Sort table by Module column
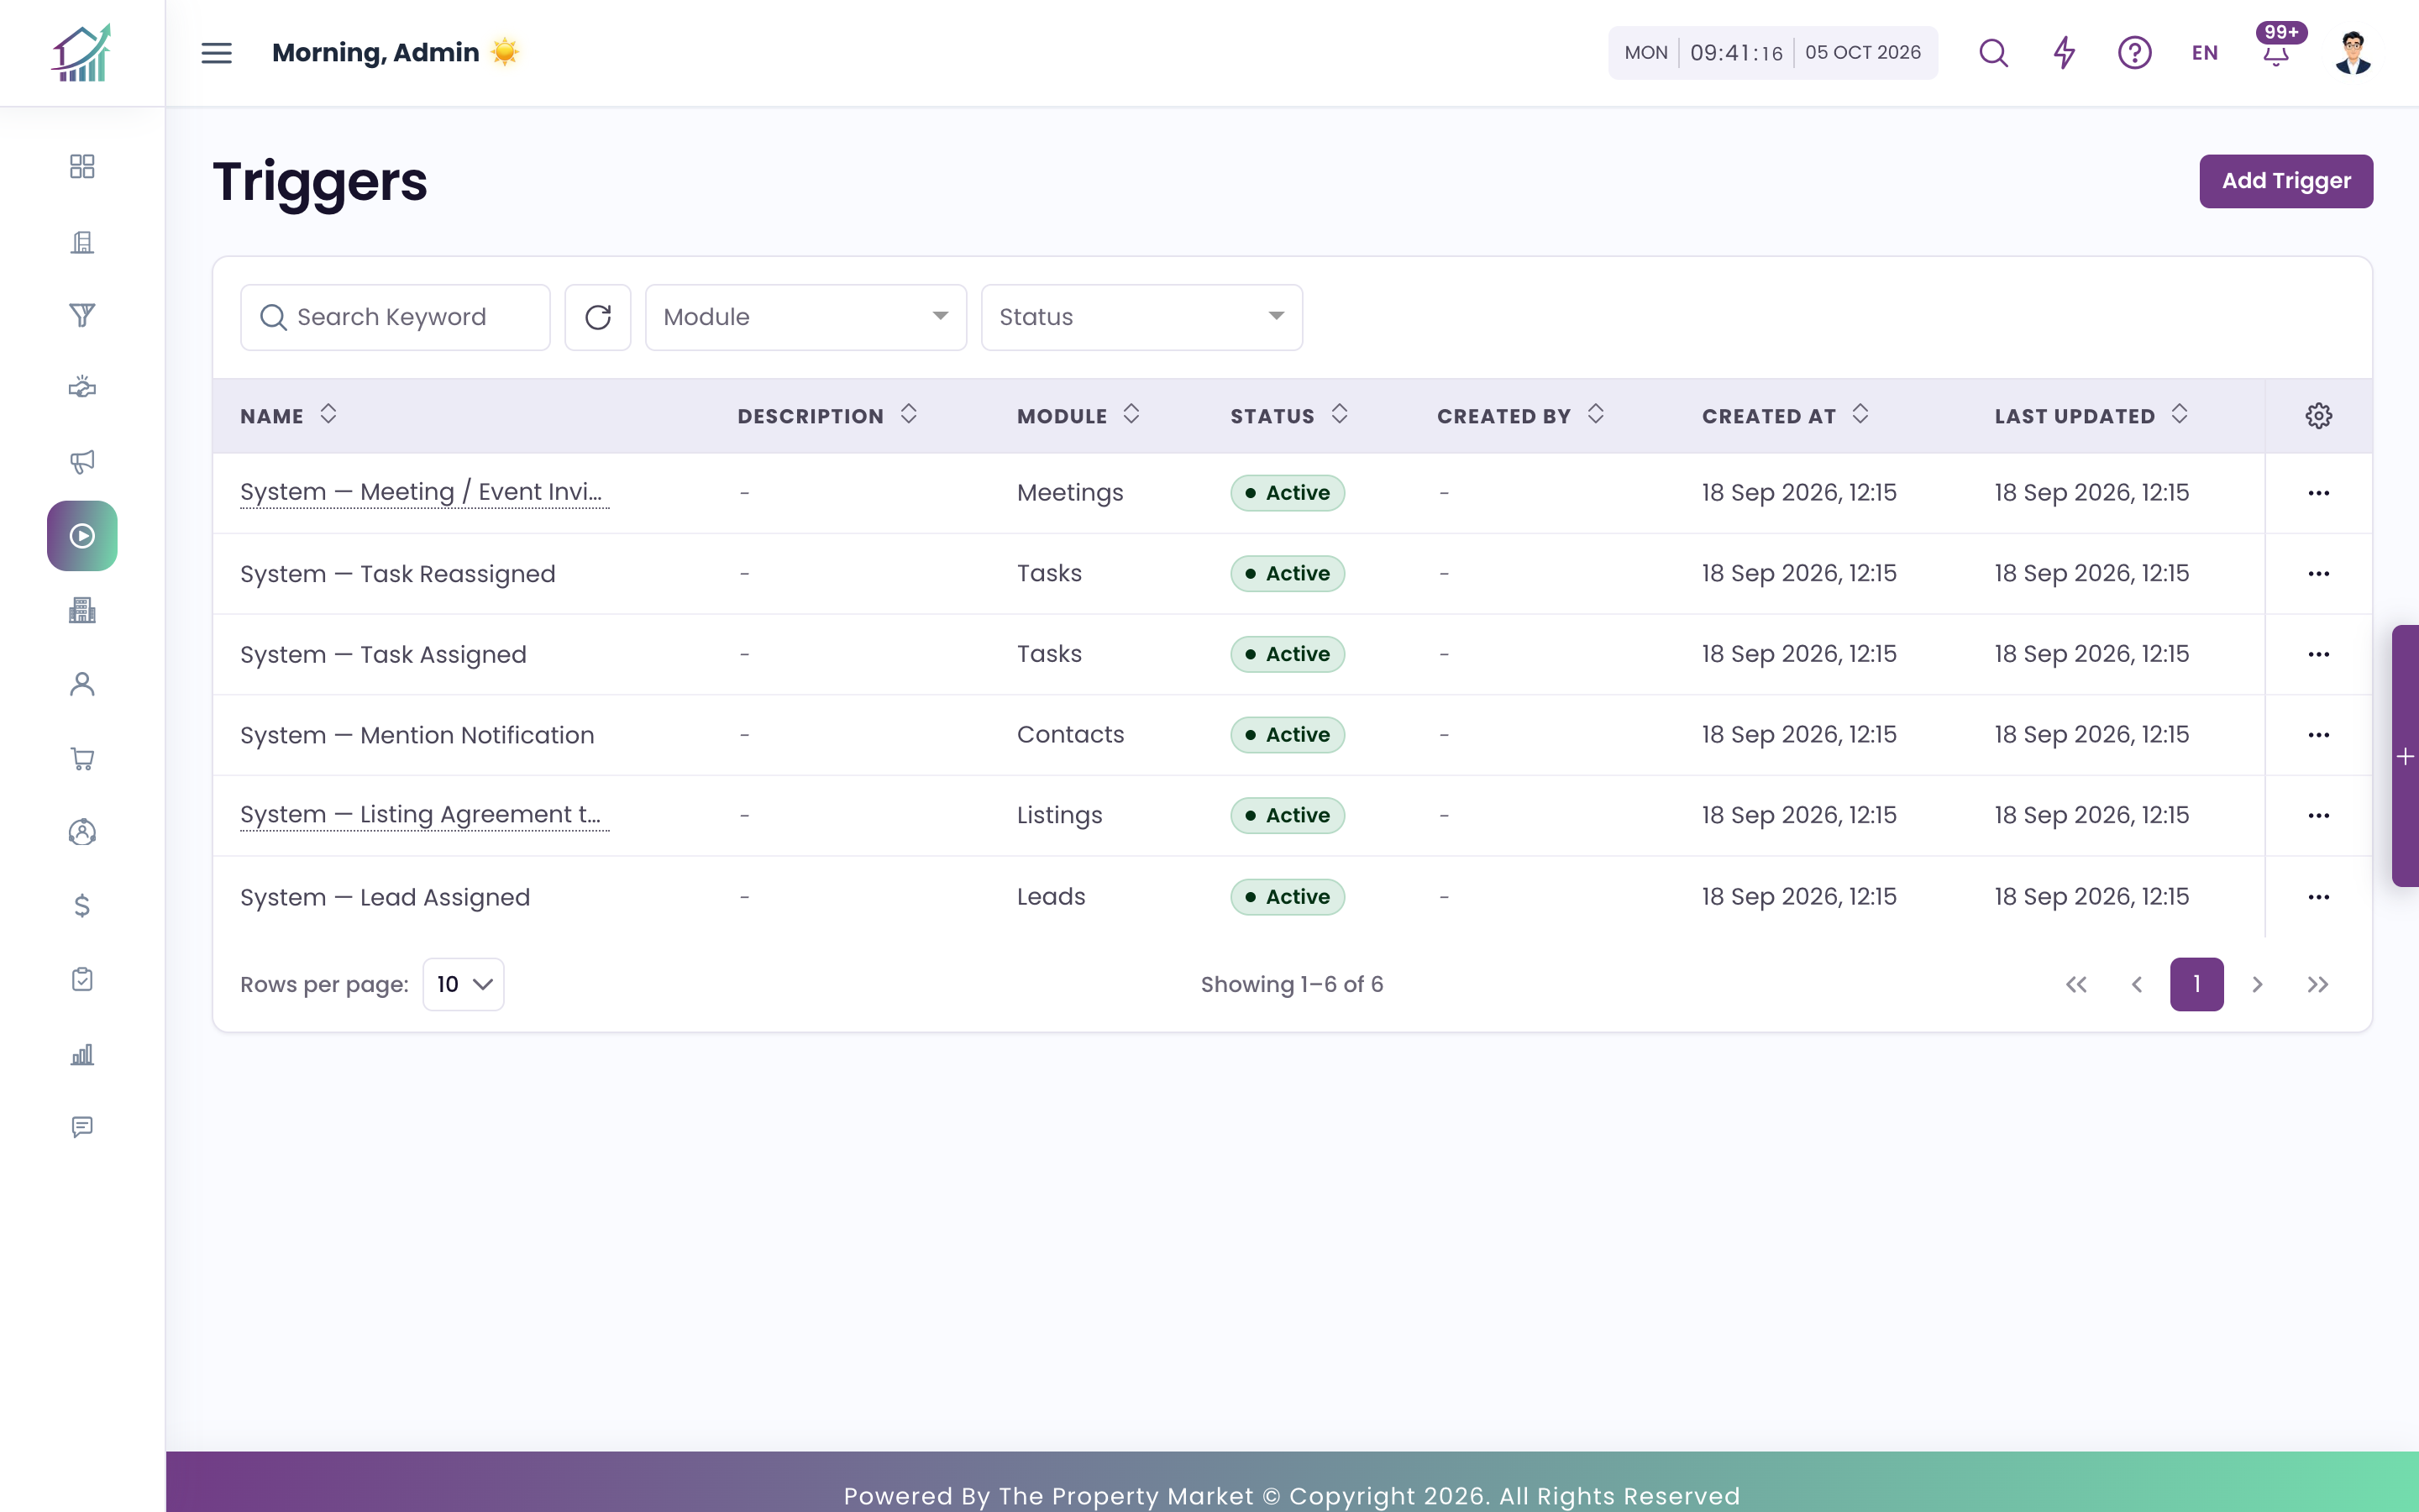This screenshot has width=2419, height=1512. point(1131,415)
